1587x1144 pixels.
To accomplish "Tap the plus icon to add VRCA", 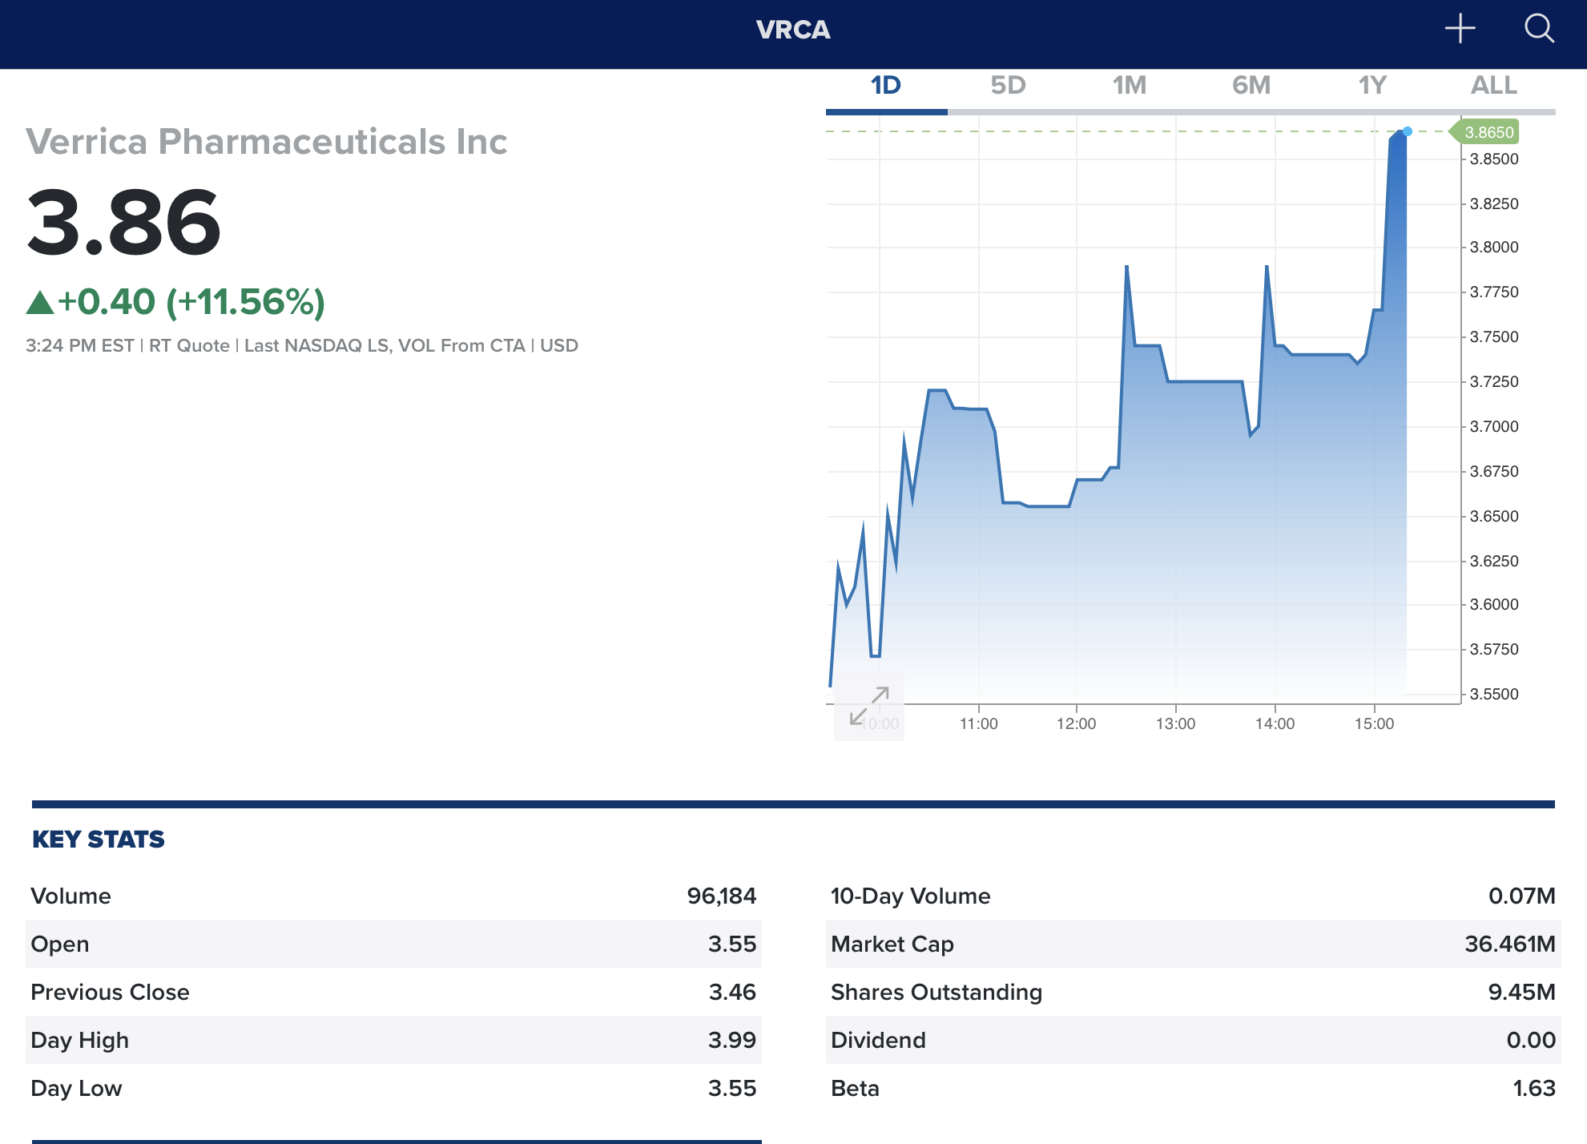I will click(1460, 29).
